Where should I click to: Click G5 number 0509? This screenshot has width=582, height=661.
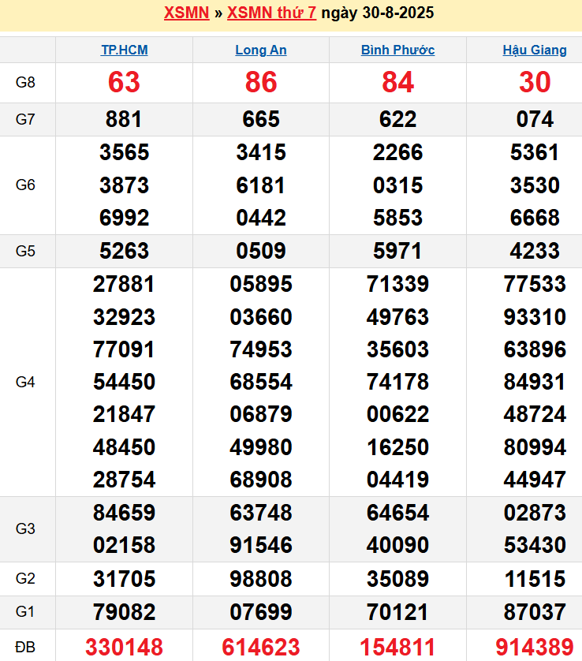pos(261,252)
